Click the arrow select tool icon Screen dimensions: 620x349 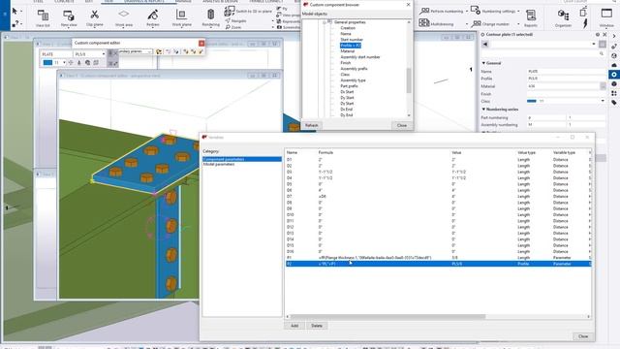tap(15, 11)
